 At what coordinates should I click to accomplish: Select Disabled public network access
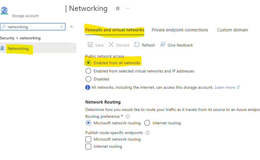point(88,79)
